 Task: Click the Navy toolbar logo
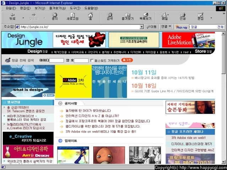pyautogui.click(x=181, y=27)
